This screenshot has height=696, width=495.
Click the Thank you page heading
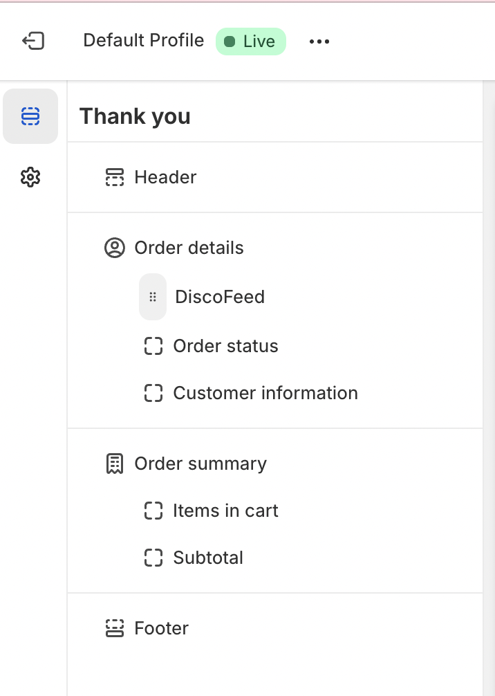click(135, 117)
